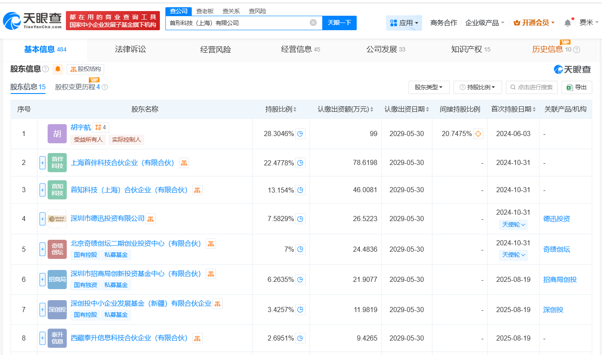Switch to the 法律诉讼 tab
The height and width of the screenshot is (355, 602).
coord(129,49)
